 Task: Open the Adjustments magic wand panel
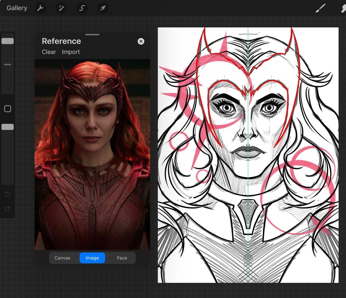[x=61, y=8]
